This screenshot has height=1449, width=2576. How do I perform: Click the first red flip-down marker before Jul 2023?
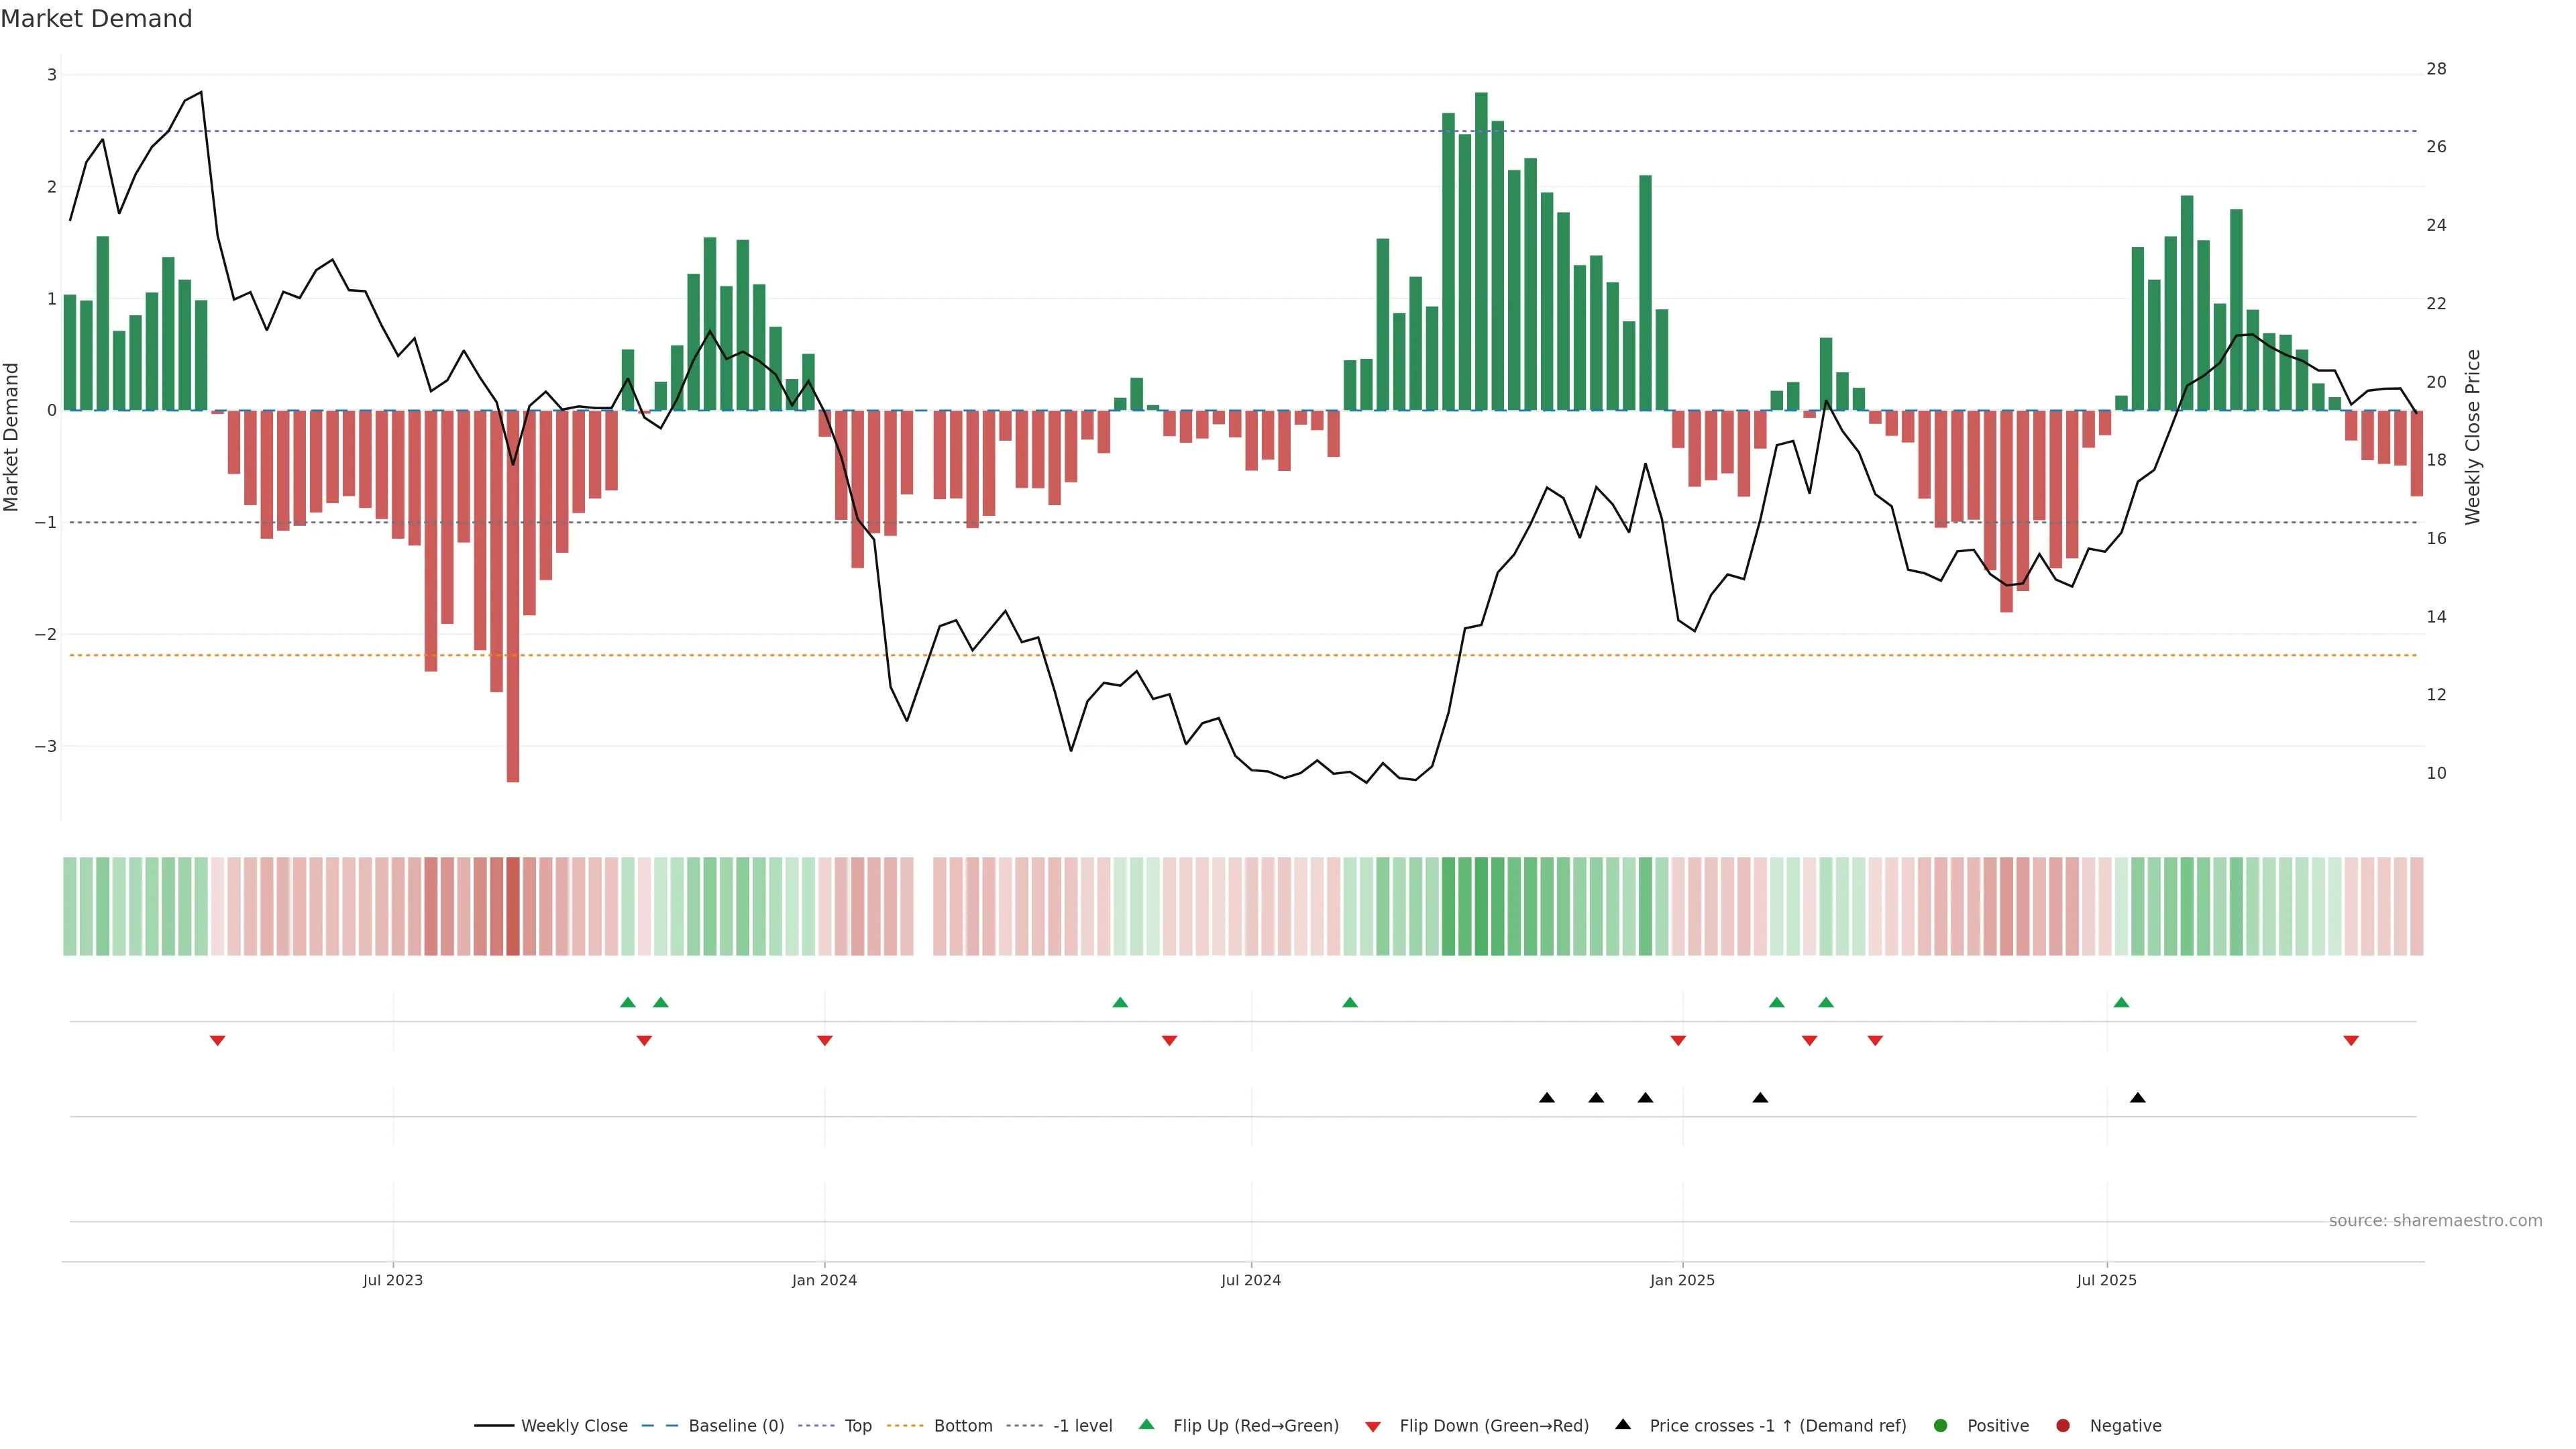click(217, 1041)
